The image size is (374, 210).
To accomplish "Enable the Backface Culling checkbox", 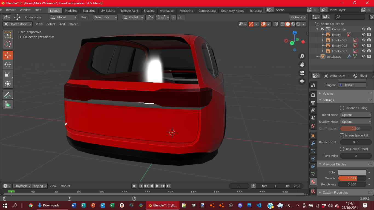I will [x=342, y=108].
